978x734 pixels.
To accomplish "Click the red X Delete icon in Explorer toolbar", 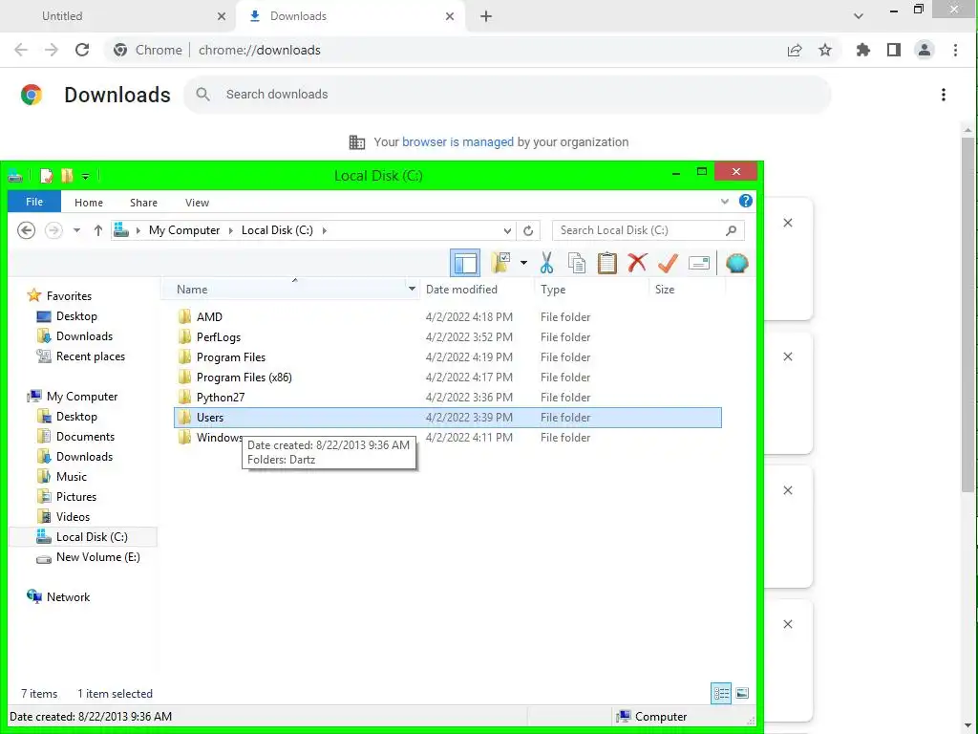I will 637,263.
